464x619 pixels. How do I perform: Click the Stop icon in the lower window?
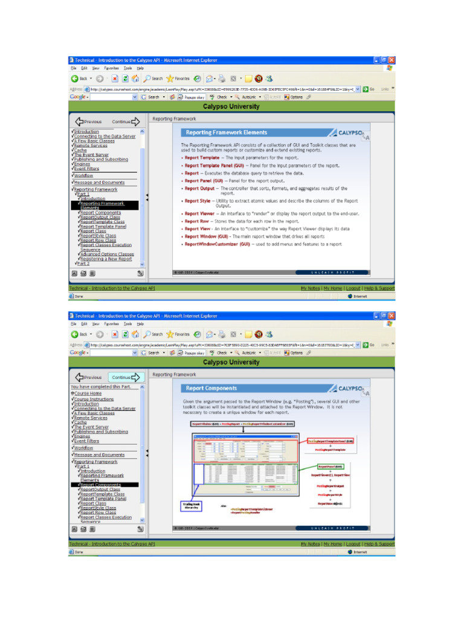point(115,334)
